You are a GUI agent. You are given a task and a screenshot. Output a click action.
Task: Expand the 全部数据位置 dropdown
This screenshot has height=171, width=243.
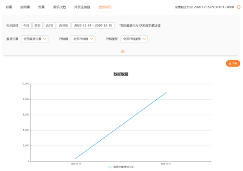(x=35, y=39)
